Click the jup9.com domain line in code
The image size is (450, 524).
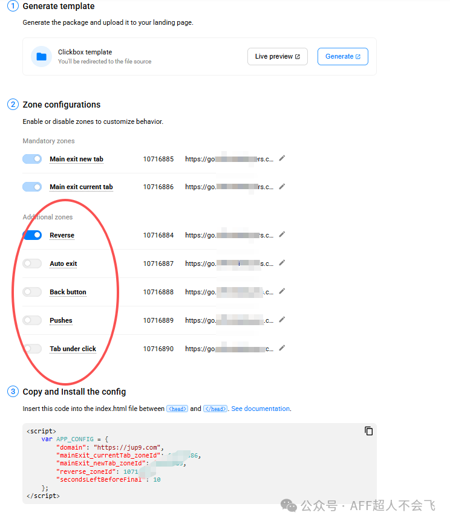110,447
